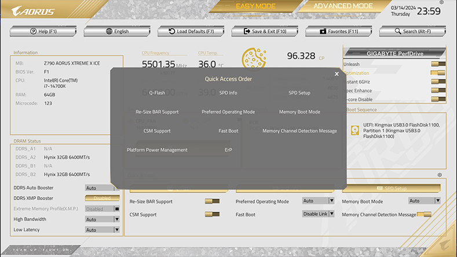Open Help (F1)
Viewport: 457px width, 257px height.
pyautogui.click(x=43, y=31)
